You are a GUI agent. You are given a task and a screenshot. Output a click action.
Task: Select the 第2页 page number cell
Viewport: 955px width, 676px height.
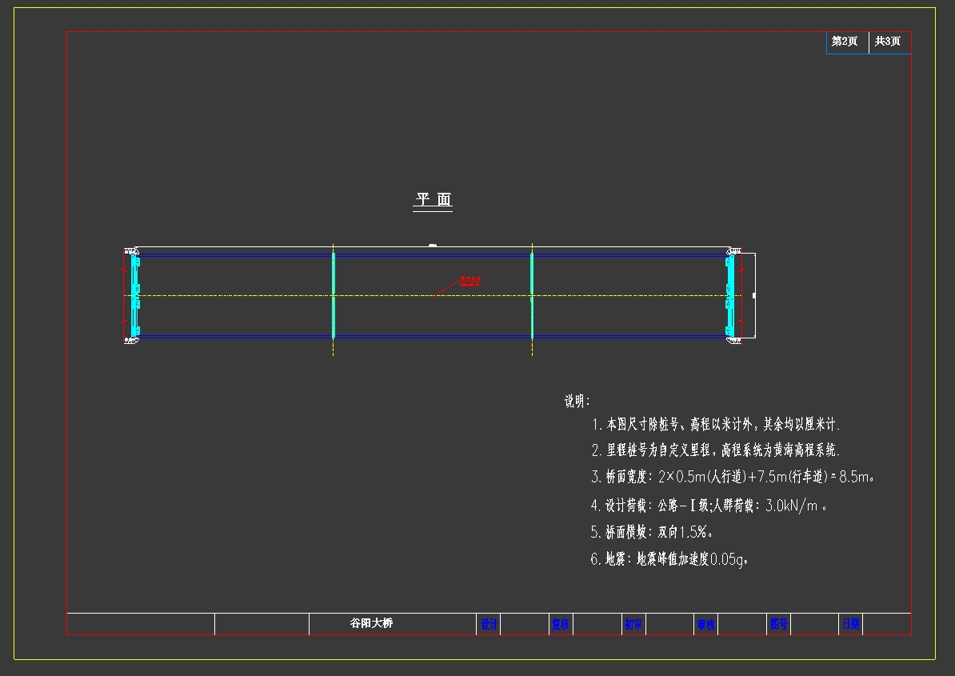[845, 42]
